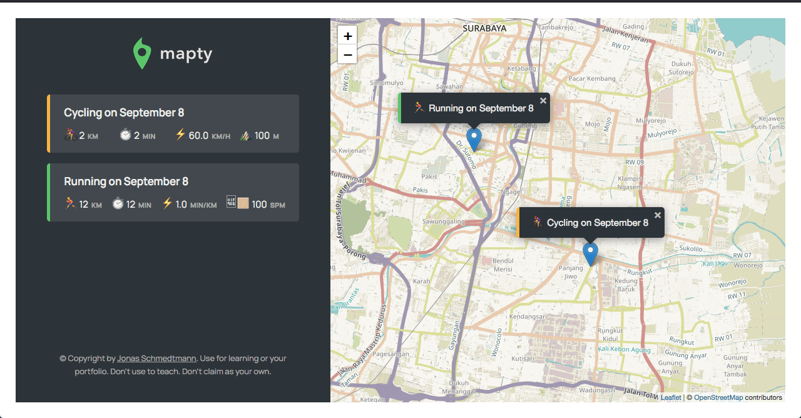Click the mapty title text

(x=186, y=54)
